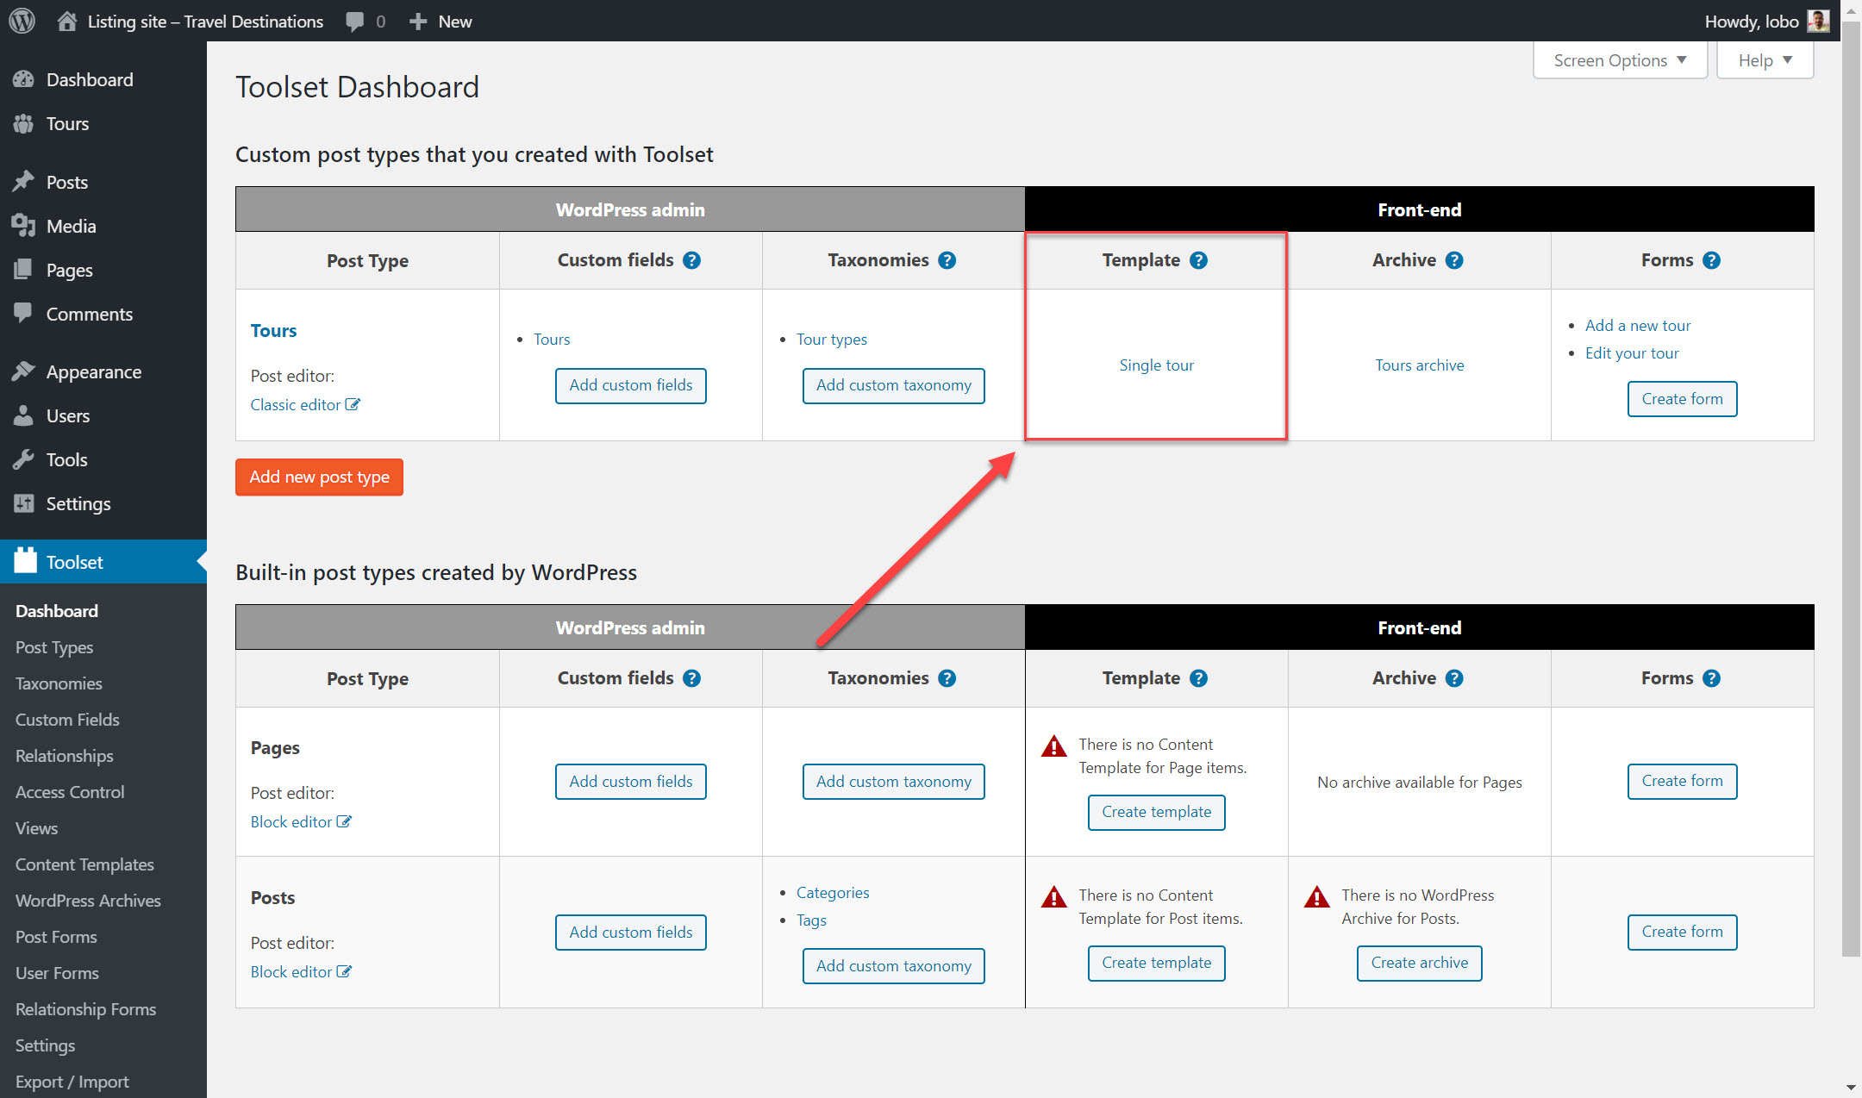Click the scrollbar down arrow
This screenshot has height=1098, width=1862.
tap(1851, 1089)
